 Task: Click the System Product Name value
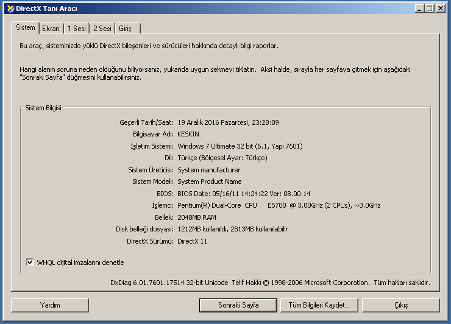click(210, 181)
